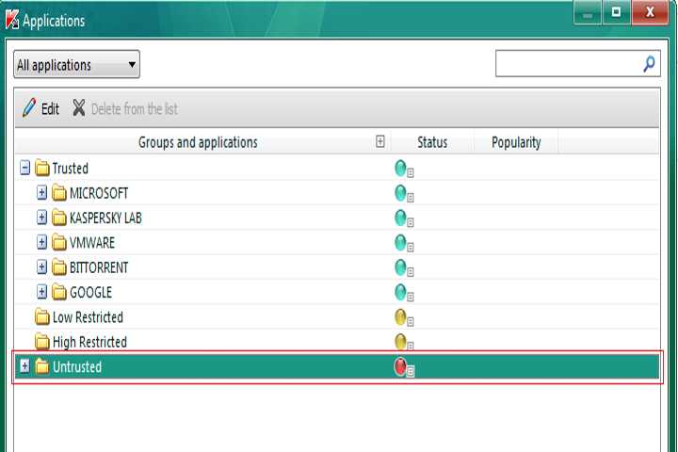The width and height of the screenshot is (678, 452).
Task: Click MICROSOFT green status icon
Action: [404, 193]
